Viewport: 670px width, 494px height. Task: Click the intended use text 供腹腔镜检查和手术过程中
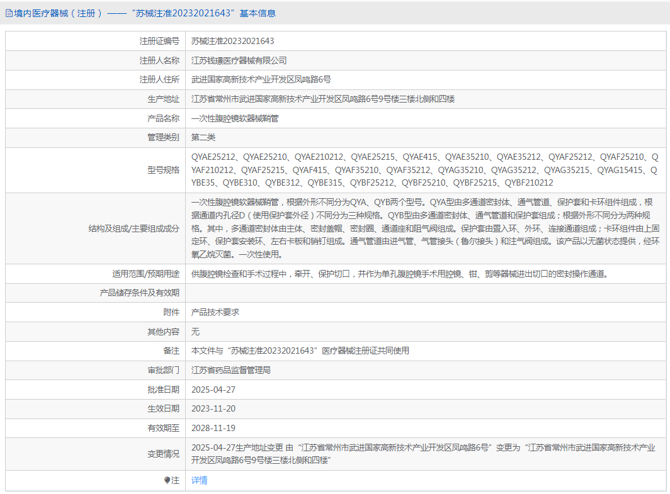point(399,274)
